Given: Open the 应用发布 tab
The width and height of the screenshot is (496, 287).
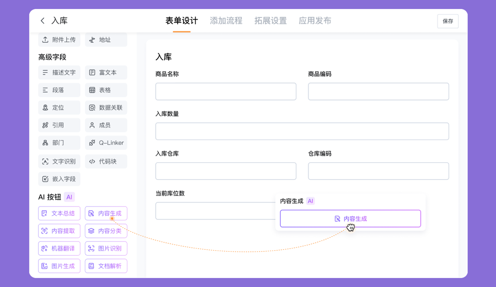Looking at the screenshot, I should pyautogui.click(x=315, y=21).
